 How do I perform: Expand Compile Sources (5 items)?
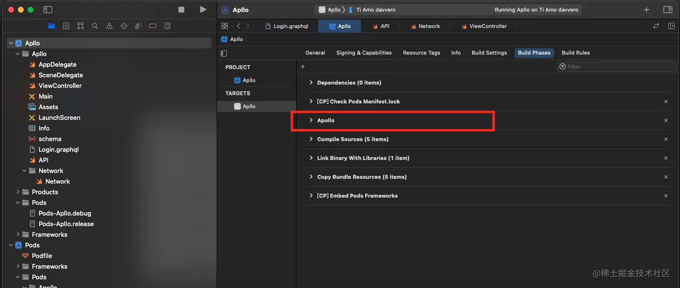pos(311,139)
